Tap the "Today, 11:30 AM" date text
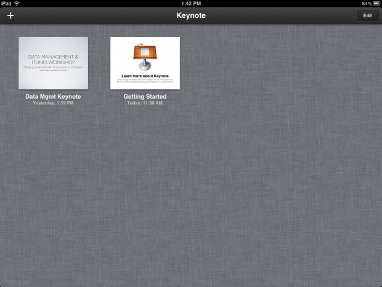This screenshot has width=382, height=287. (x=145, y=103)
